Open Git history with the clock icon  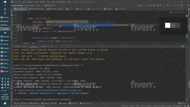tap(181, 5)
